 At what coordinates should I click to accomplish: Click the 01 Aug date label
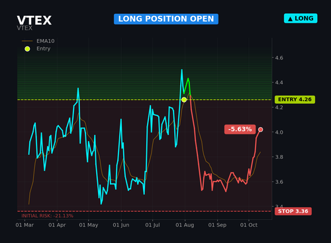pyautogui.click(x=185, y=225)
